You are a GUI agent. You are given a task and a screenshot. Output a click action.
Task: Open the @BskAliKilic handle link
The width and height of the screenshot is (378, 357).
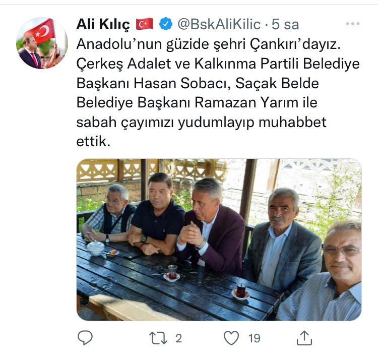click(219, 24)
